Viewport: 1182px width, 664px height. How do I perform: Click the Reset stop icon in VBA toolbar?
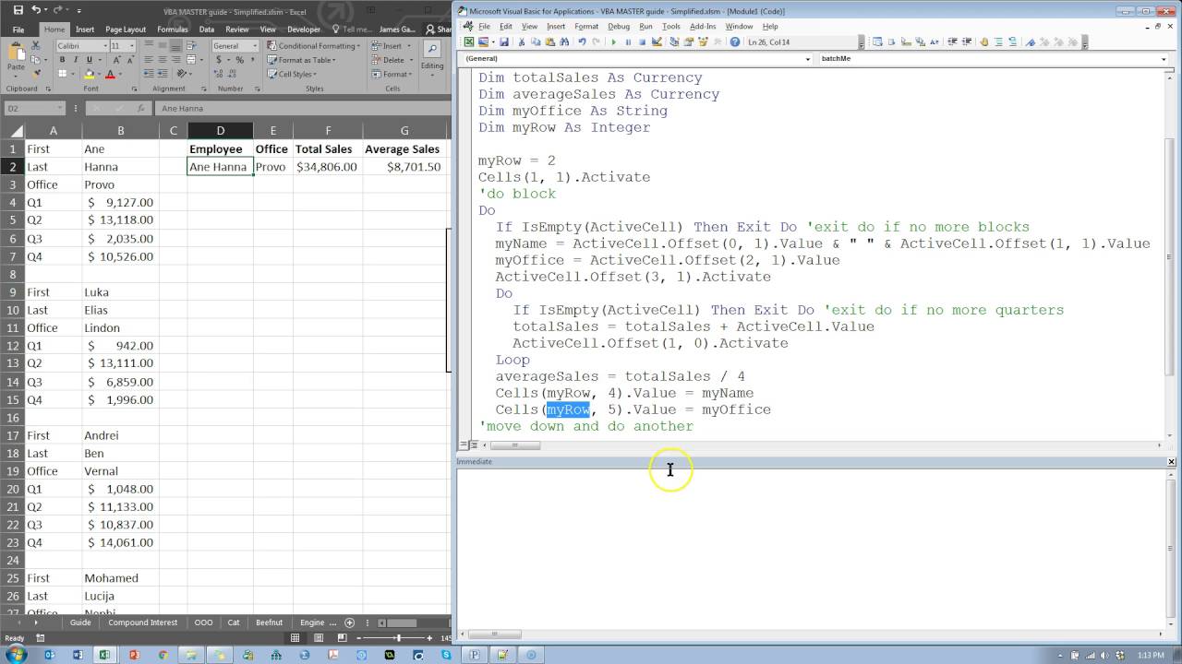point(643,41)
